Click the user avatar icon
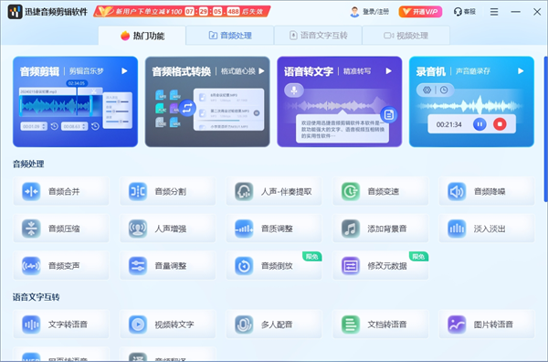The width and height of the screenshot is (548, 362). [354, 12]
